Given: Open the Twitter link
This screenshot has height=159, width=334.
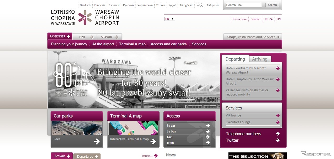Looking at the screenshot, I should (232, 140).
